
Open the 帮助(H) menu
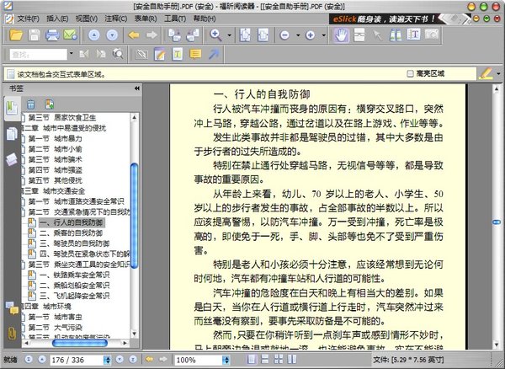coord(205,19)
